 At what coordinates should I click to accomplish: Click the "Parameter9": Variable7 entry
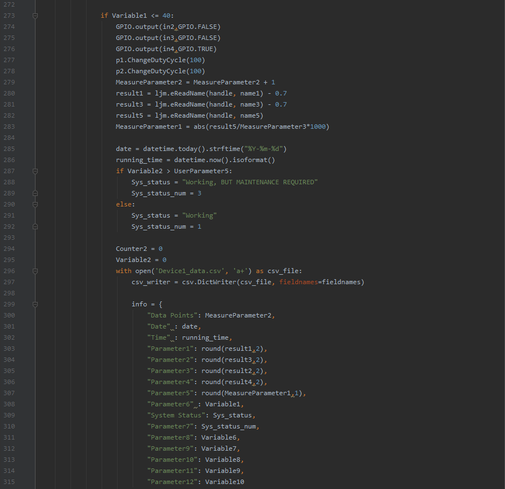click(x=194, y=448)
